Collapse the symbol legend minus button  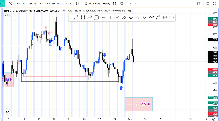[64, 11]
